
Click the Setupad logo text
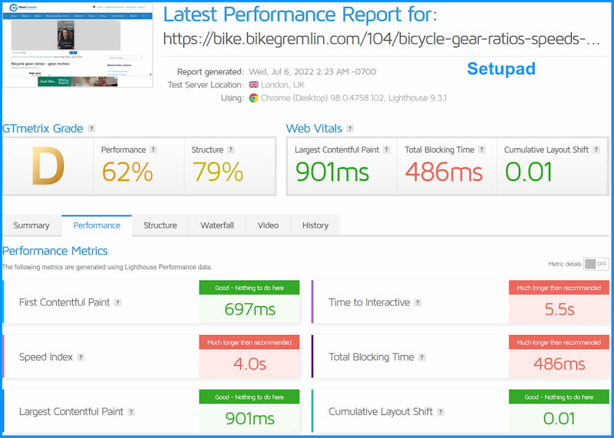tap(501, 68)
